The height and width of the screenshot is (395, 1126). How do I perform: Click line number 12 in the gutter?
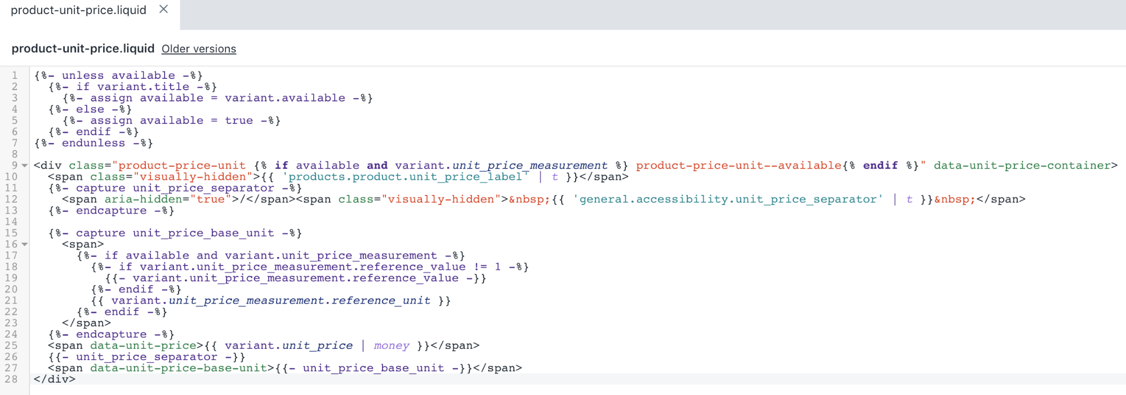tap(11, 199)
